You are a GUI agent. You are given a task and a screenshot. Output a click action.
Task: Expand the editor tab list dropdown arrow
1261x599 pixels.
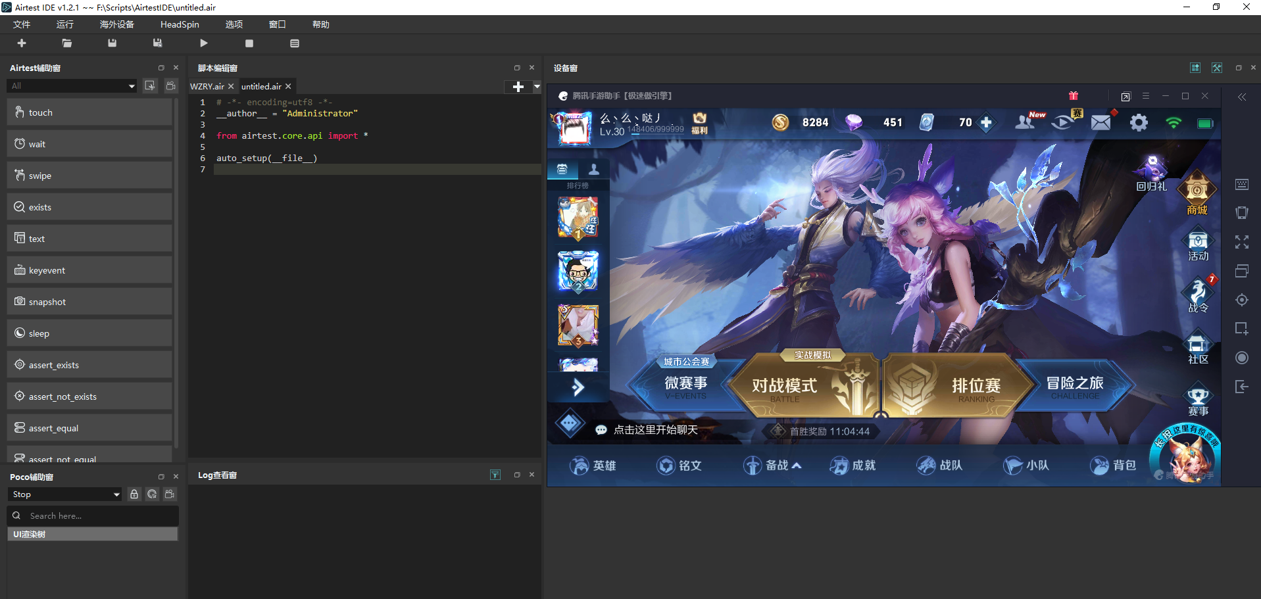pyautogui.click(x=537, y=87)
